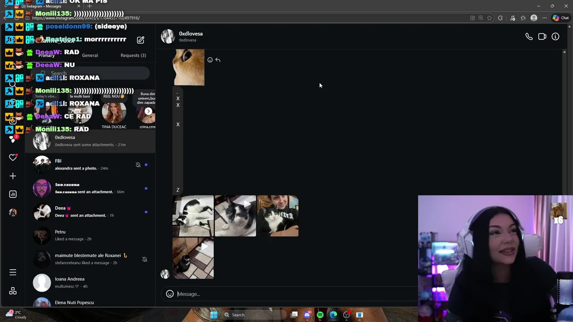This screenshot has height=322, width=573.
Task: Switch to the General inbox tab
Action: 90,55
